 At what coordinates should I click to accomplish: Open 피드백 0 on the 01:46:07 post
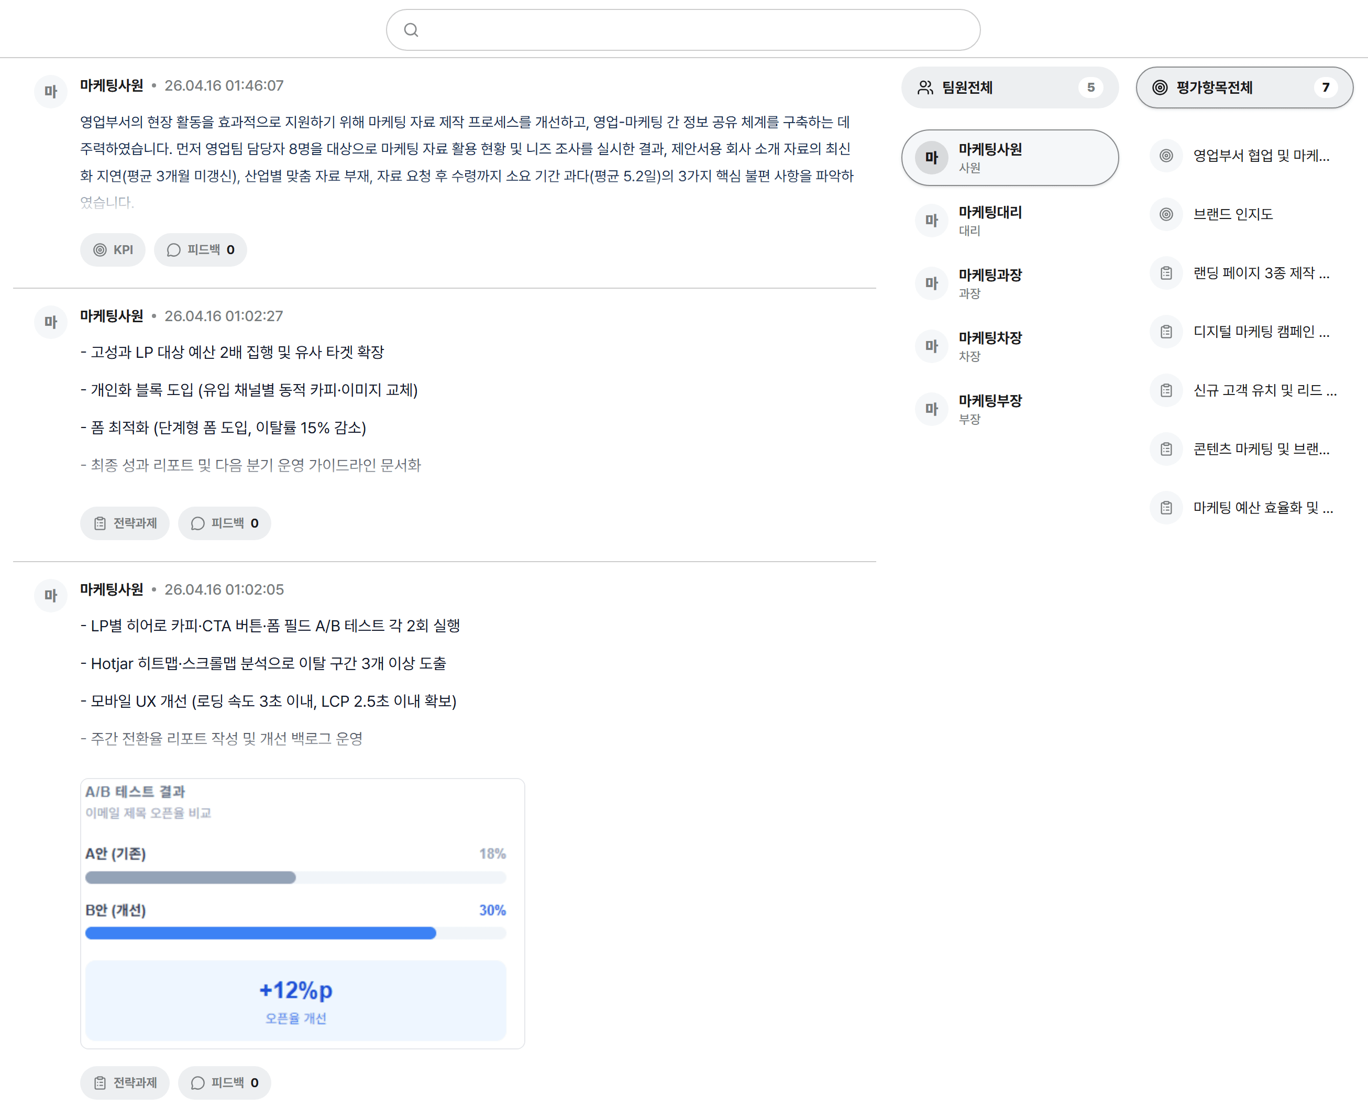point(200,250)
